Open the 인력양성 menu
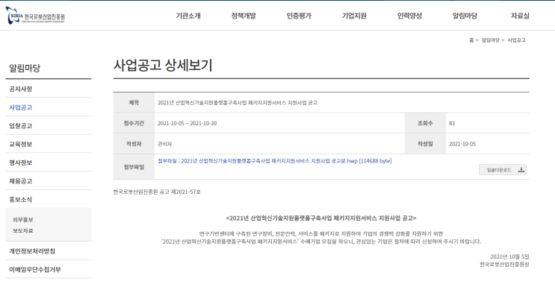Image resolution: width=555 pixels, height=290 pixels. 409,16
